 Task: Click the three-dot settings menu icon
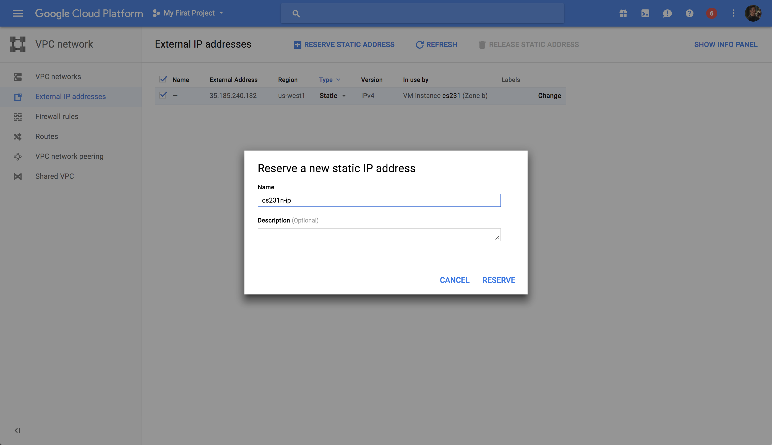tap(733, 13)
